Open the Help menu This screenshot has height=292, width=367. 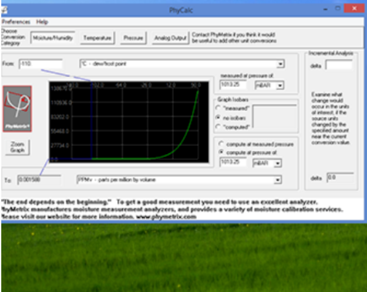pos(42,22)
